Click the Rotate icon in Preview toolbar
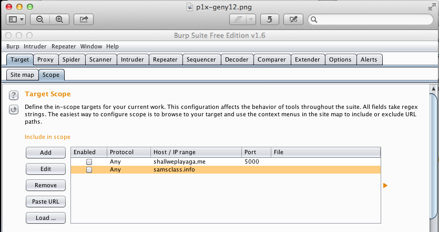The height and width of the screenshot is (232, 439). click(269, 19)
